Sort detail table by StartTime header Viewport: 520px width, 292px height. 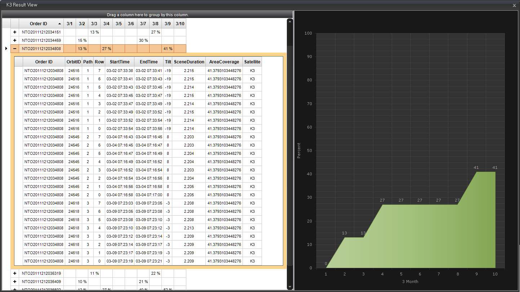tap(120, 62)
